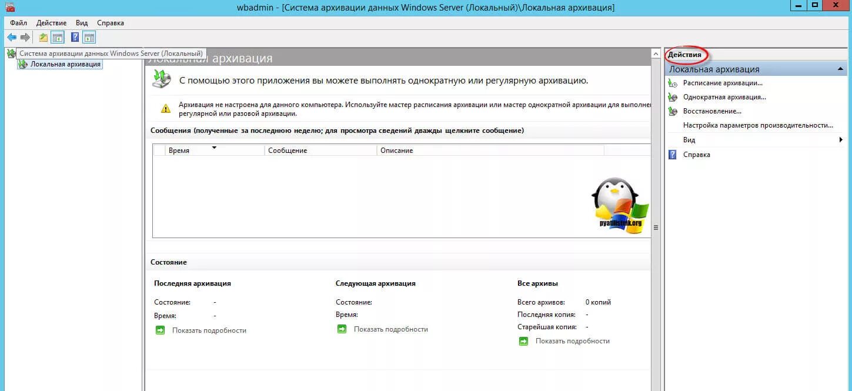Image resolution: width=852 pixels, height=391 pixels.
Task: Open Восстановление... action
Action: pyautogui.click(x=712, y=111)
